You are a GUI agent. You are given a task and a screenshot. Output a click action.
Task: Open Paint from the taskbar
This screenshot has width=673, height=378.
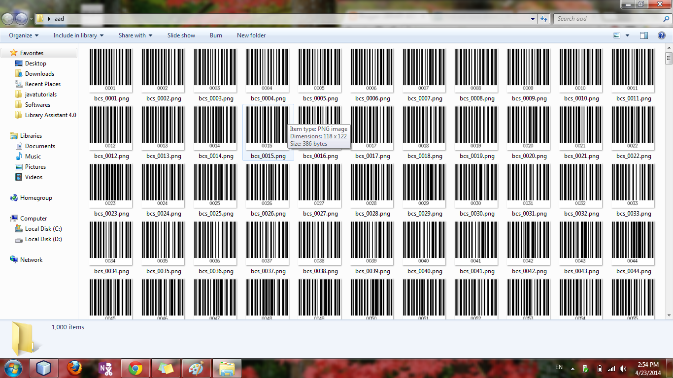coord(197,368)
